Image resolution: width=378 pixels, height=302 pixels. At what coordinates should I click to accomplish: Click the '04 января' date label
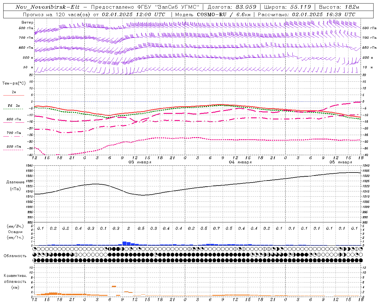click(240, 162)
